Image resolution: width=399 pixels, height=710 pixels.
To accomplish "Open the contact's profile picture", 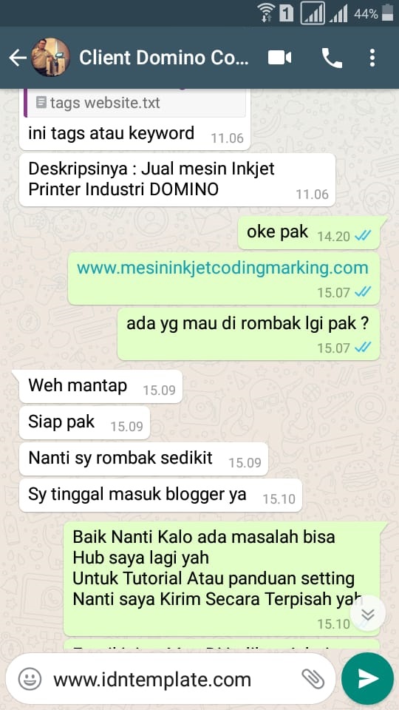I will click(x=50, y=58).
